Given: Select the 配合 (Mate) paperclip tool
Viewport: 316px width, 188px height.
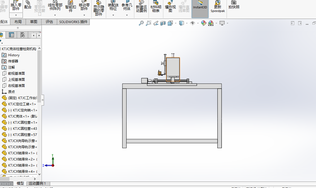Looking at the screenshot, I should (x=28, y=5).
